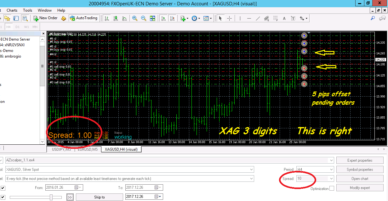Switch chart to line chart
This screenshot has height=201, width=388.
tap(124, 18)
